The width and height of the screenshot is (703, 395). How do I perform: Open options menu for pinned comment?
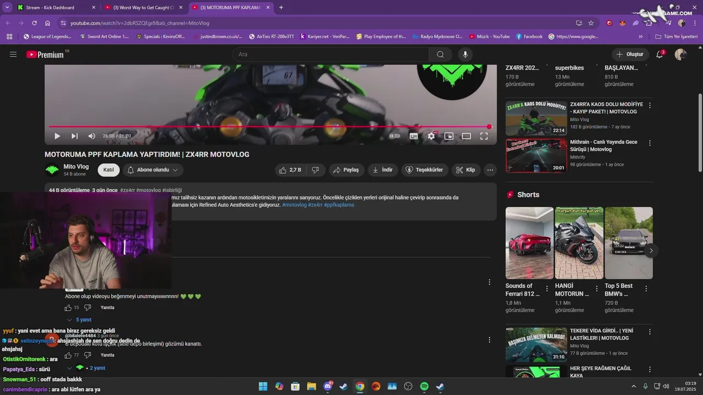tap(489, 282)
